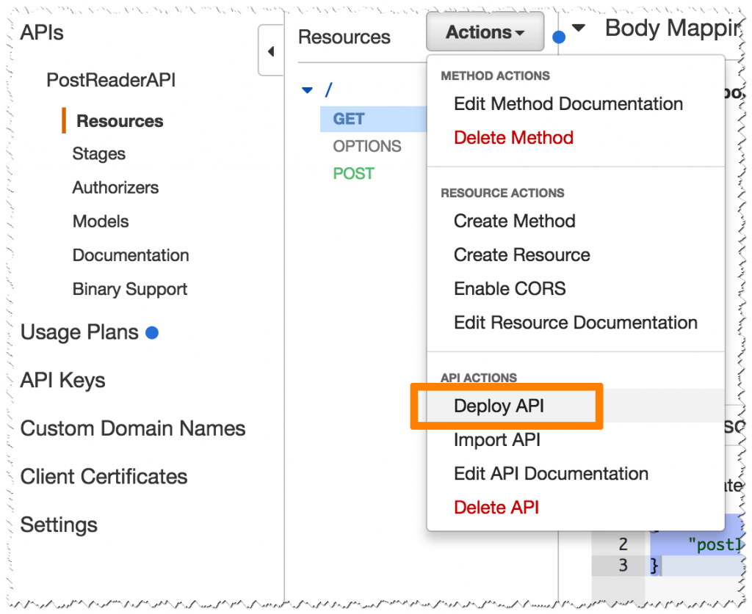Open the APIs section
The image size is (752, 614).
42,32
